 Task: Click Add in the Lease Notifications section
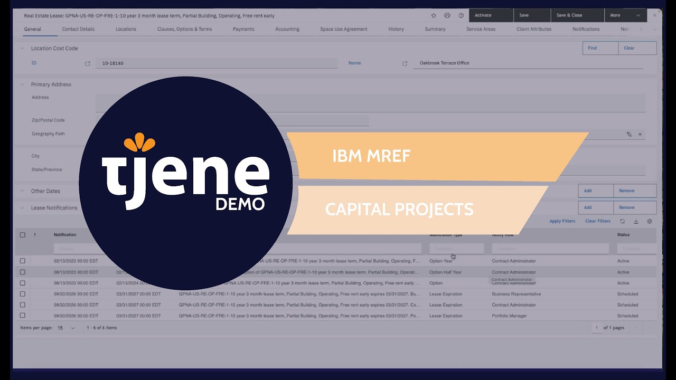[x=596, y=207]
